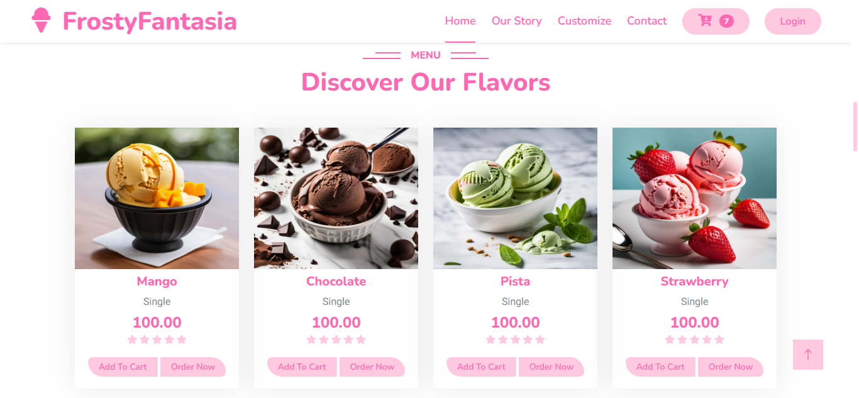Select the third star under Pista
859x398 pixels.
[x=516, y=340]
